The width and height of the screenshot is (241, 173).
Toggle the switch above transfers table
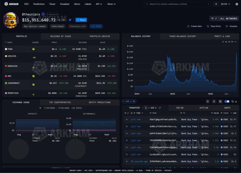coord(227,102)
